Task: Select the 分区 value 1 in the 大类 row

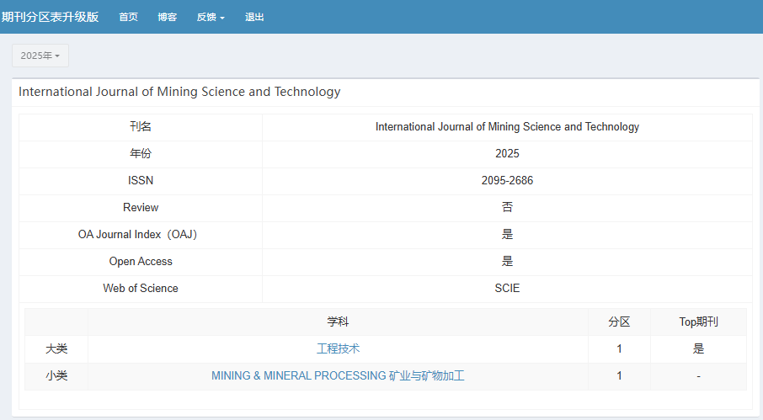Action: click(619, 348)
